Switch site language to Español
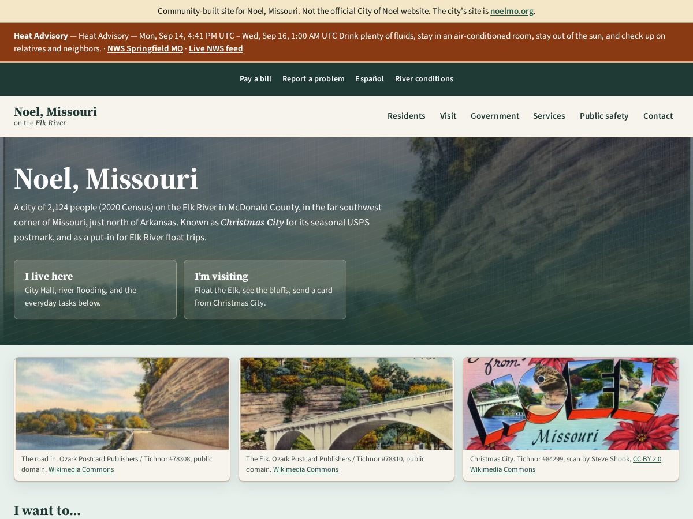Viewport: 693px width, 519px height. pos(370,78)
